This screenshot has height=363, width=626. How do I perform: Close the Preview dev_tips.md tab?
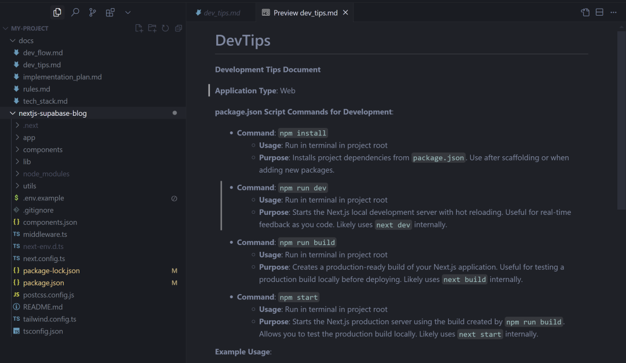[x=345, y=12]
